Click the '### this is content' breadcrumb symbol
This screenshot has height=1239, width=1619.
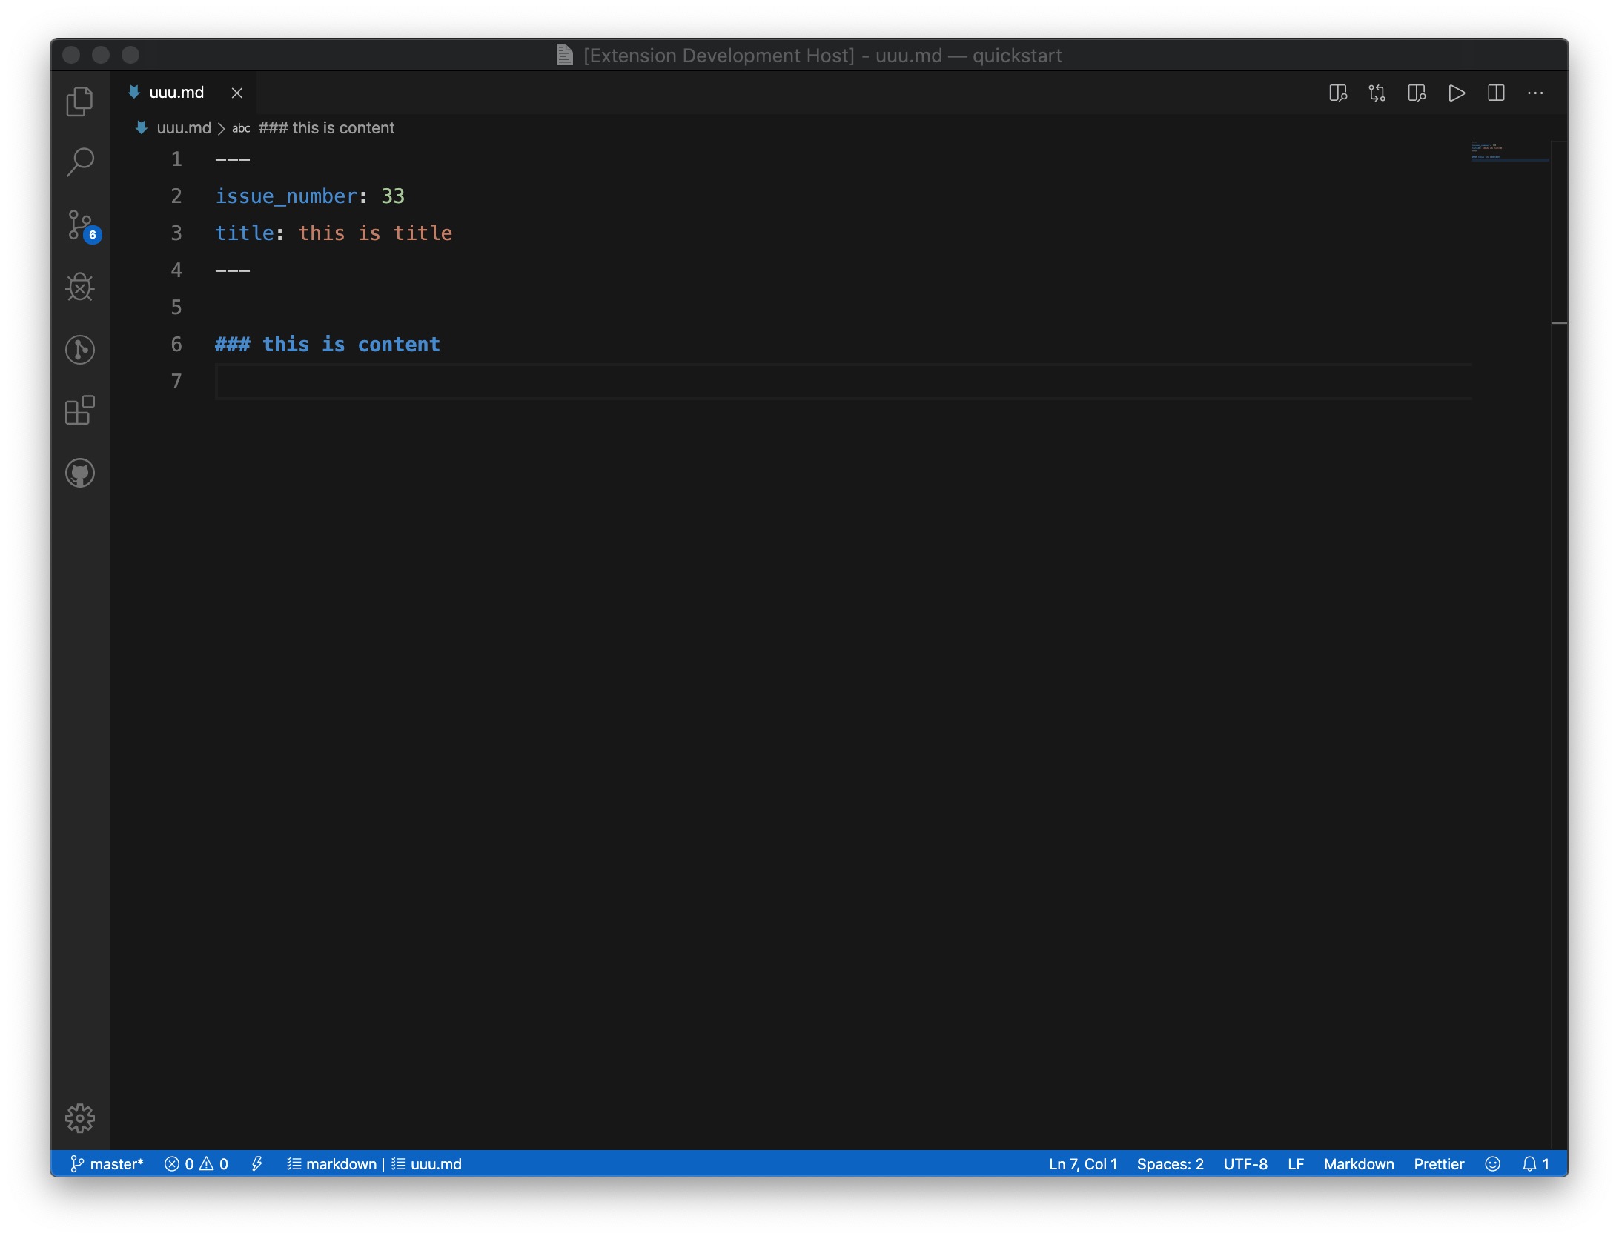tap(326, 128)
